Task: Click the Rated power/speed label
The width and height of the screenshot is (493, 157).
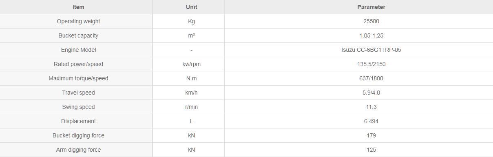Action: coord(78,64)
